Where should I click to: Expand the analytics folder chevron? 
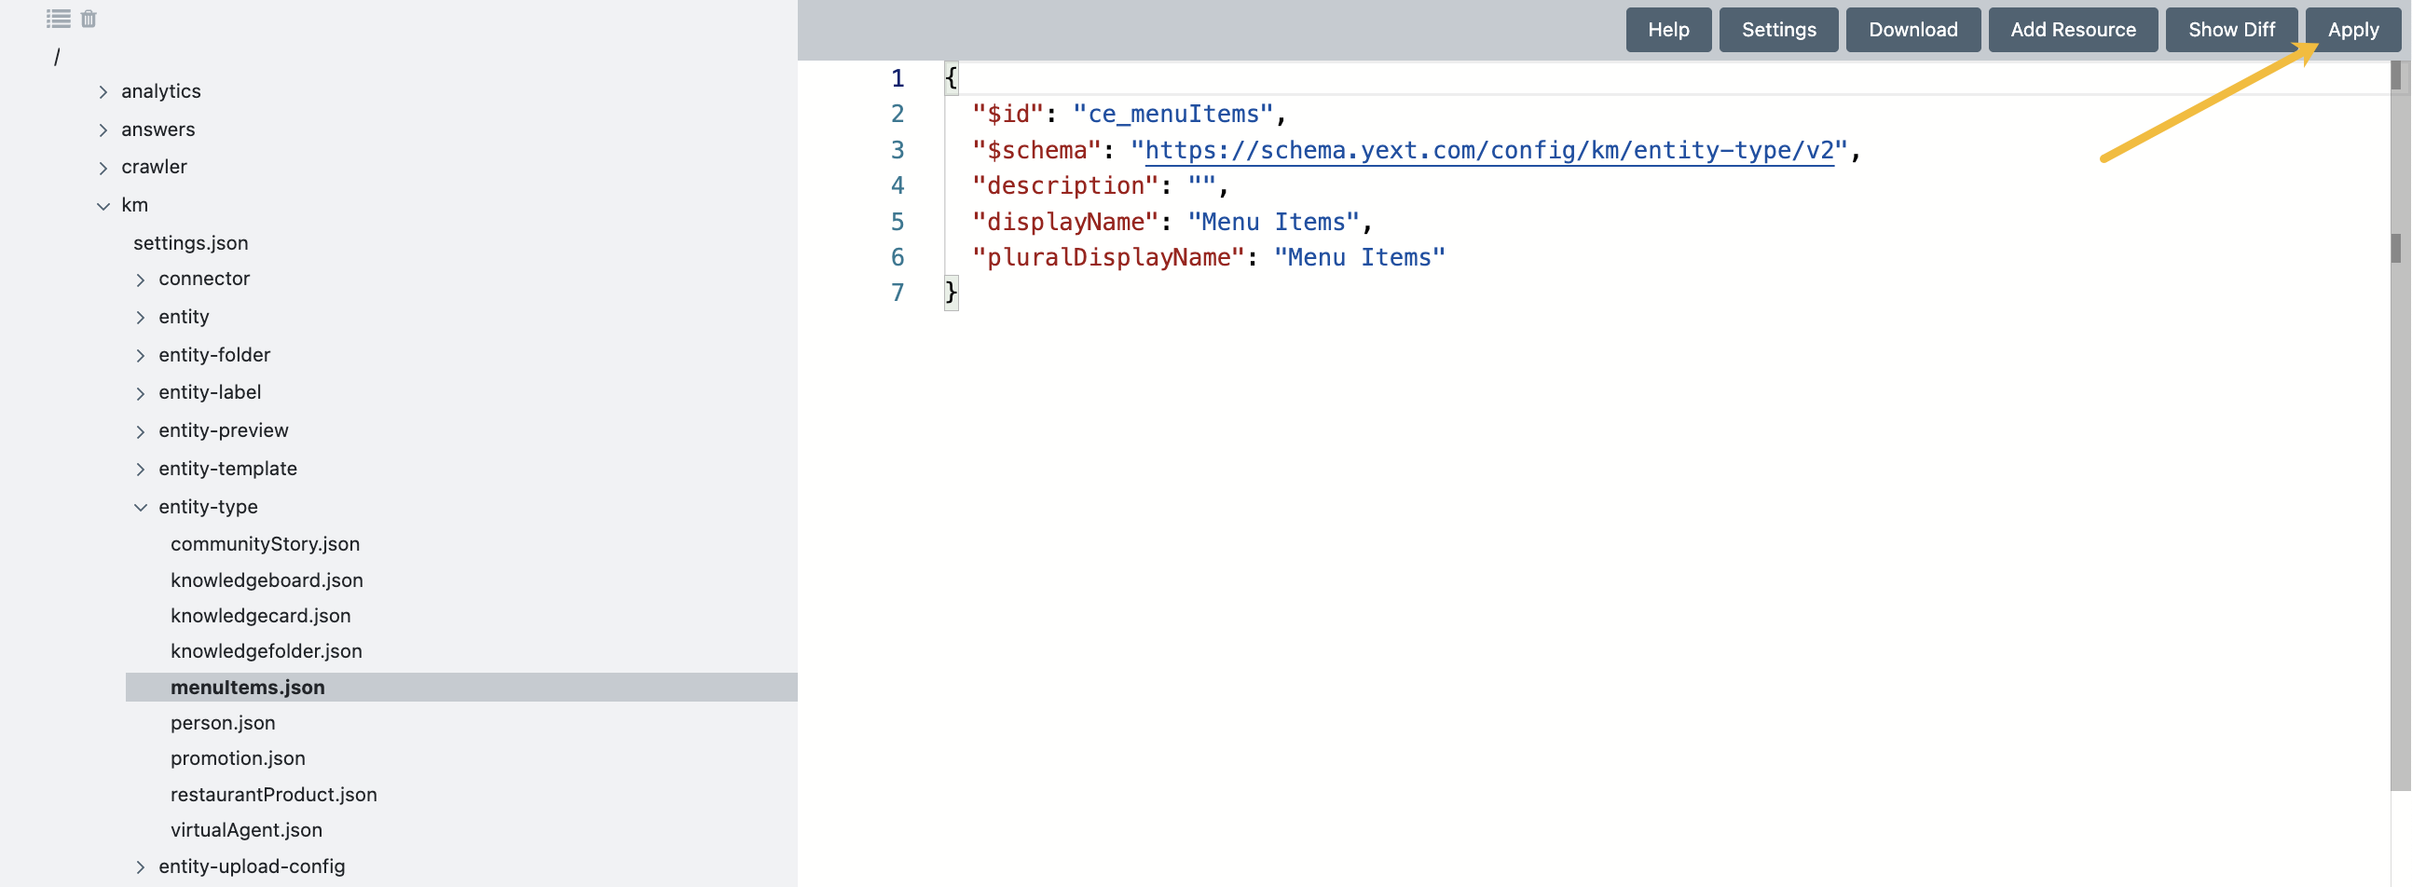(103, 91)
